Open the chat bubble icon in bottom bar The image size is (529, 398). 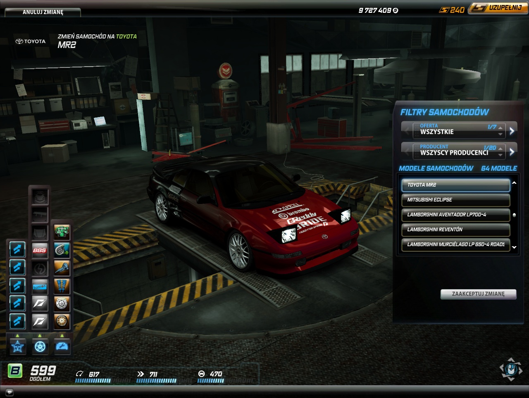[x=10, y=392]
